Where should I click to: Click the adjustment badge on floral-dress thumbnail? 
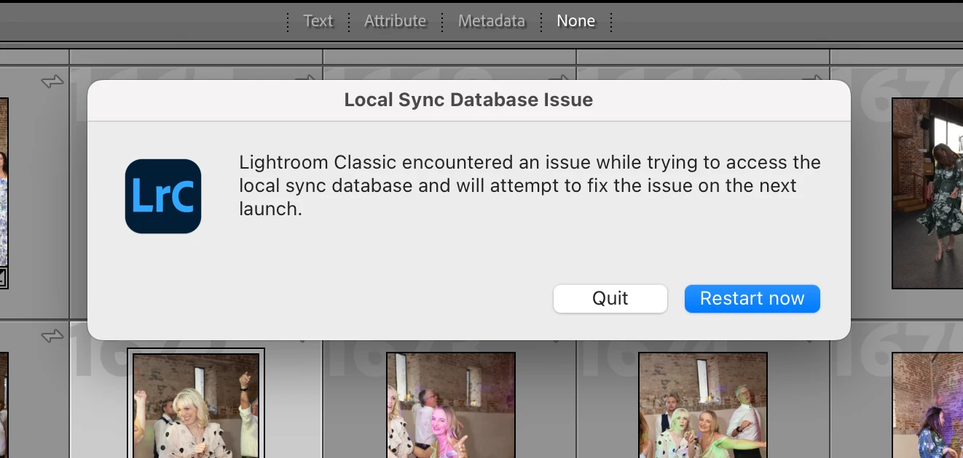point(2,277)
